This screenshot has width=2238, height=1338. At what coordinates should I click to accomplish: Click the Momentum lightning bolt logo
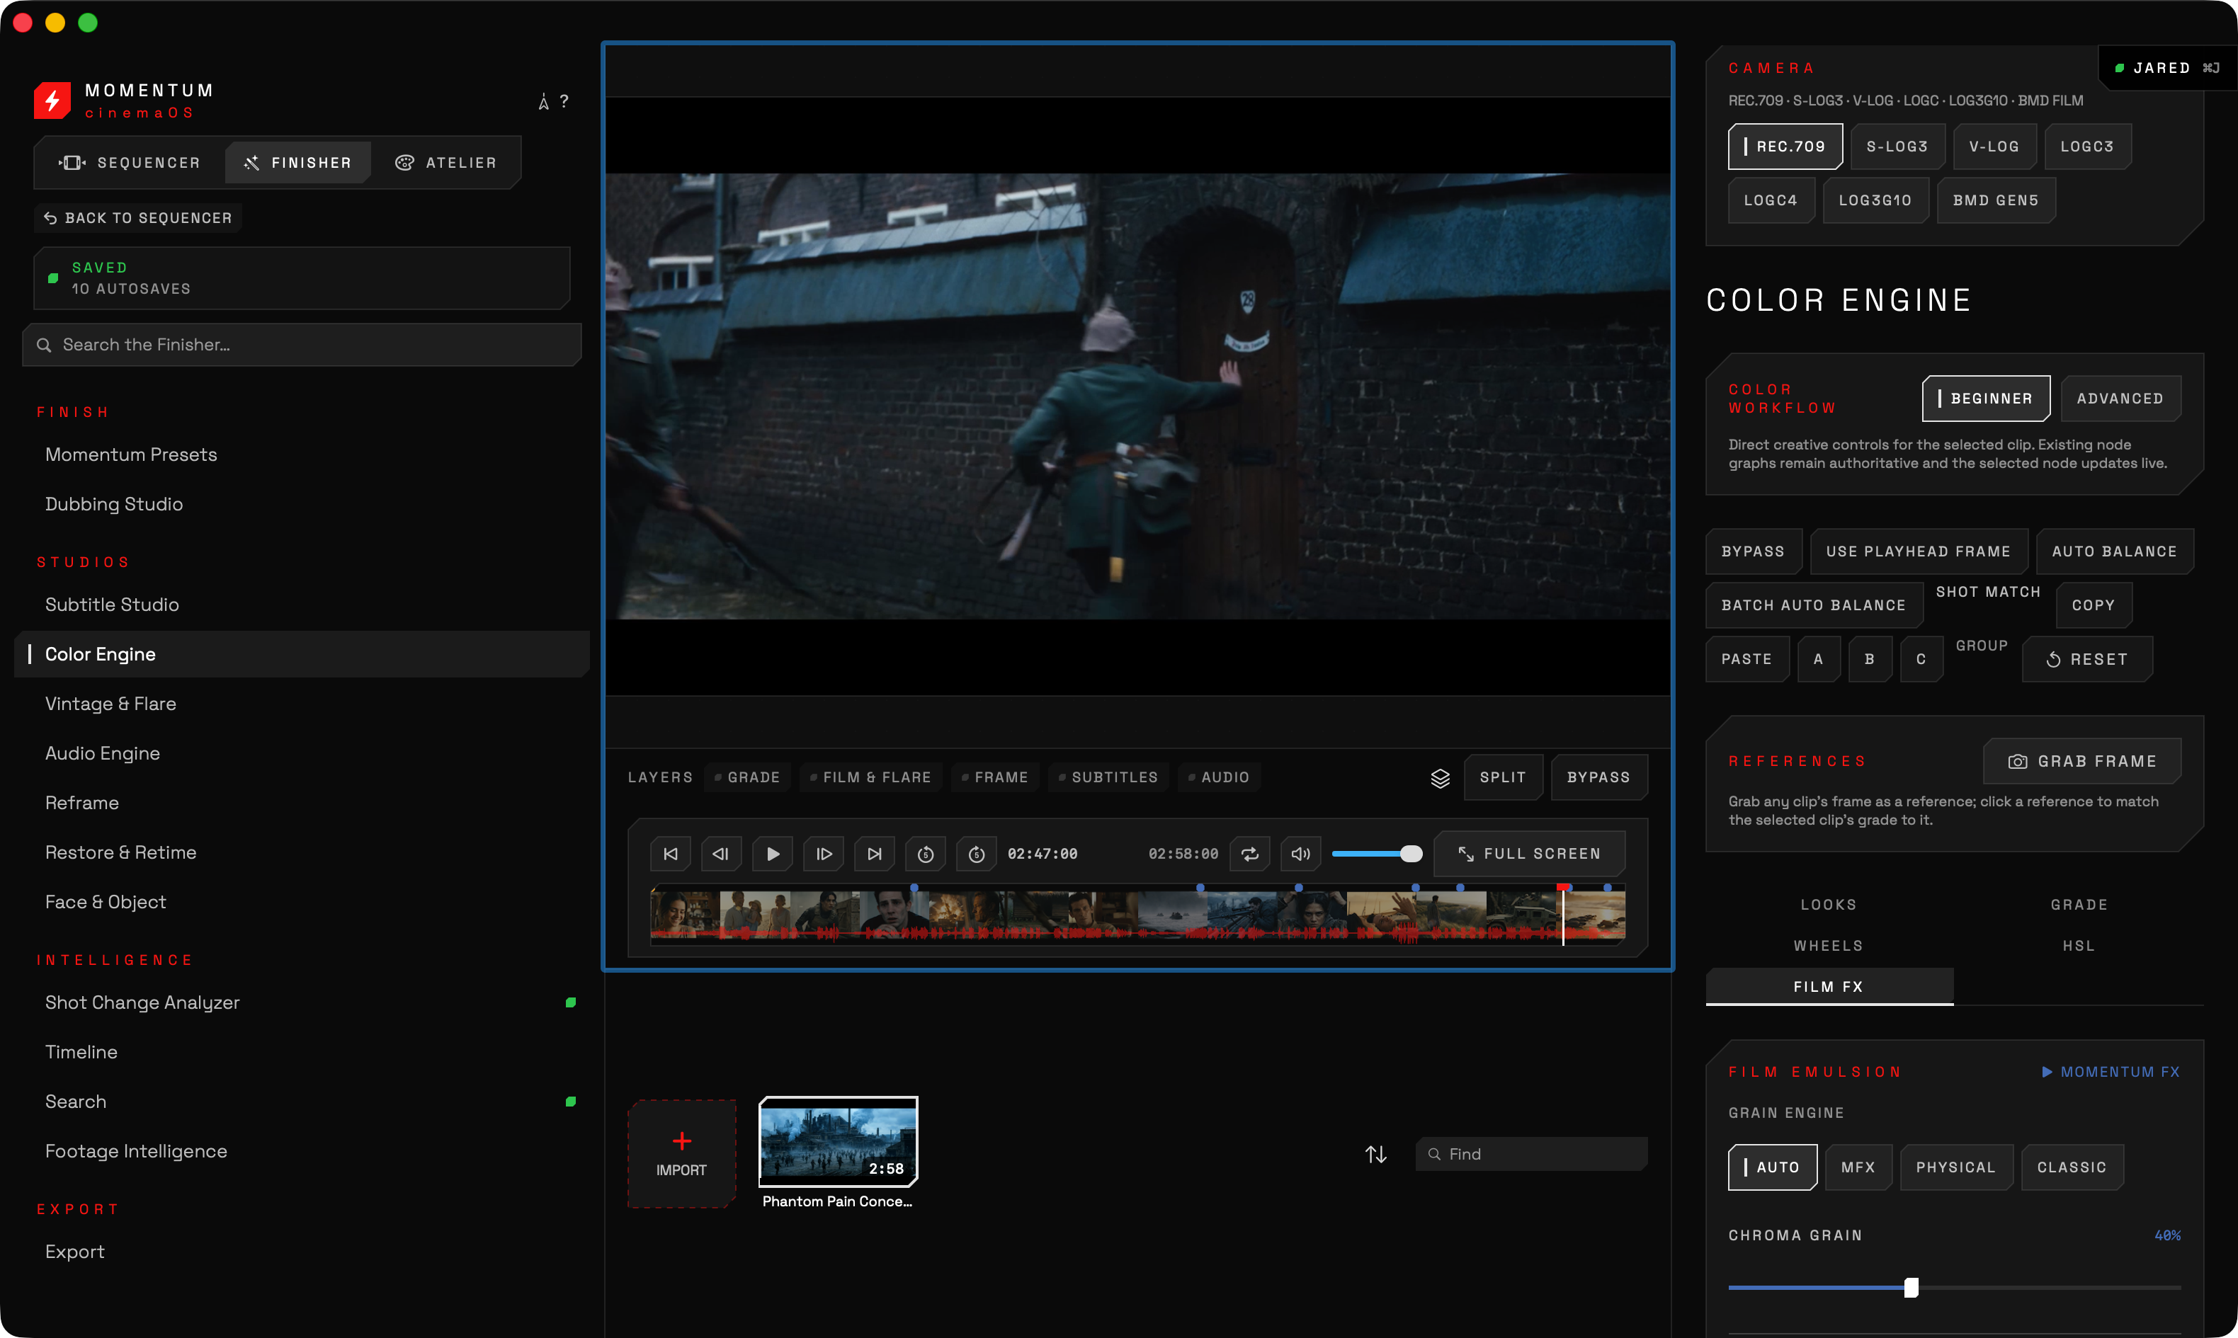[x=52, y=100]
